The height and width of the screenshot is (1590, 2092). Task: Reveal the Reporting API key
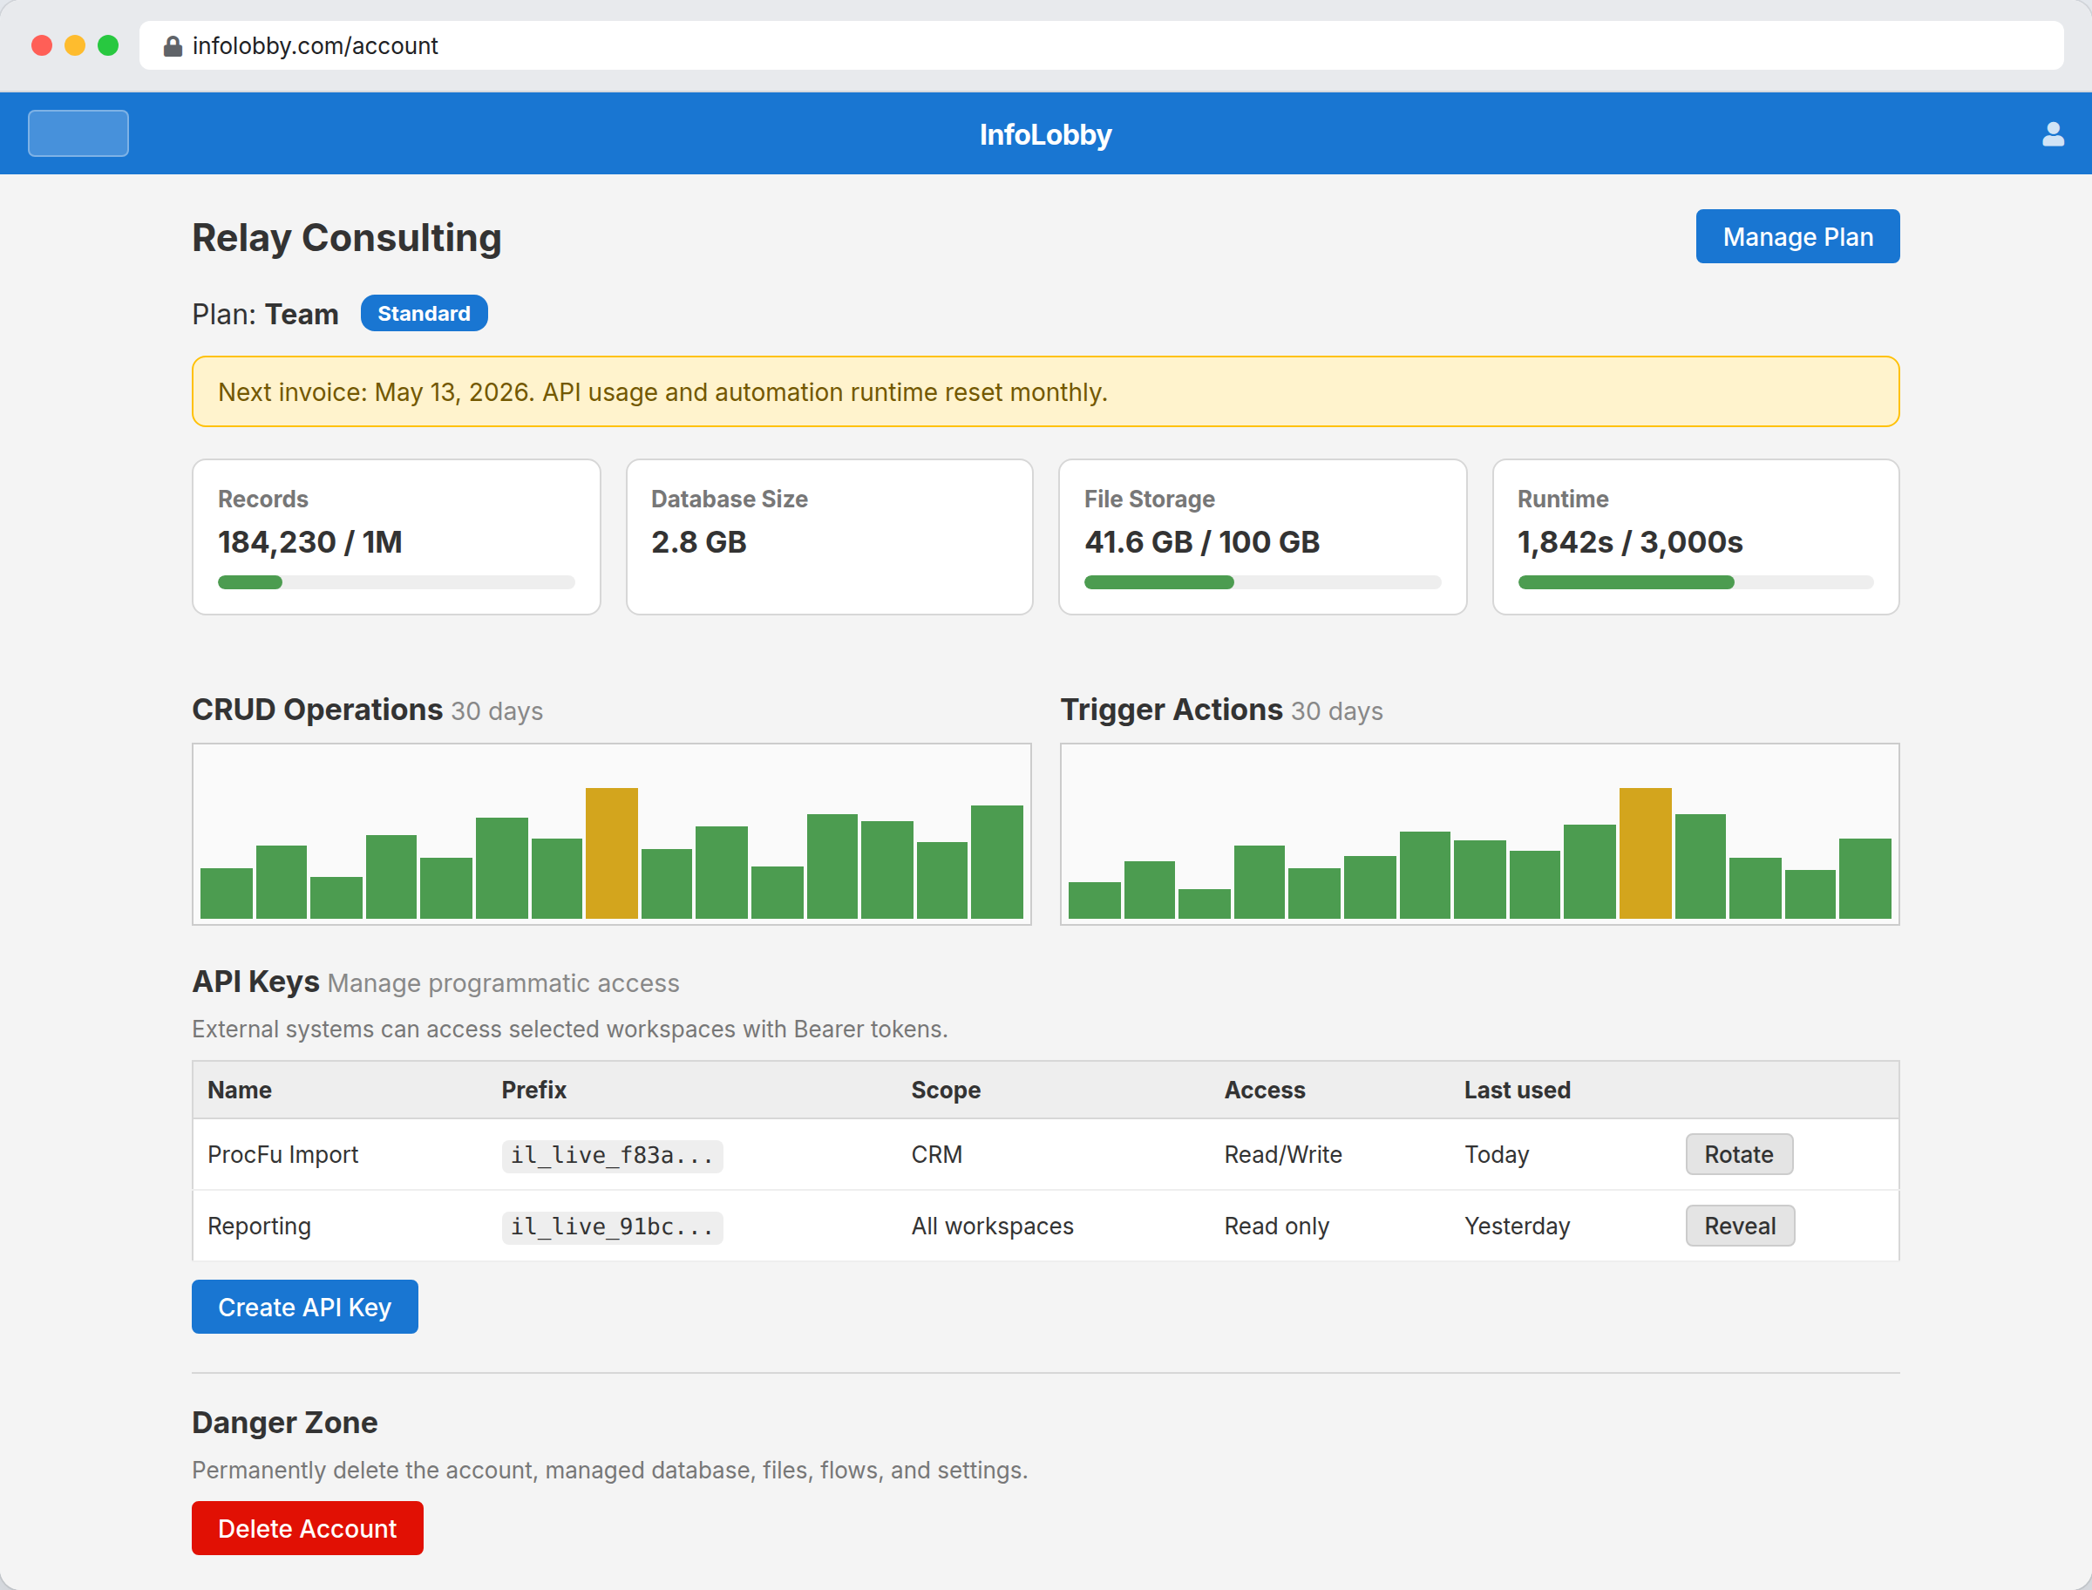click(1739, 1225)
